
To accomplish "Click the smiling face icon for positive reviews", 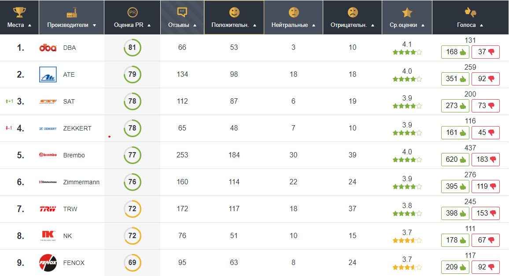I will tap(234, 12).
